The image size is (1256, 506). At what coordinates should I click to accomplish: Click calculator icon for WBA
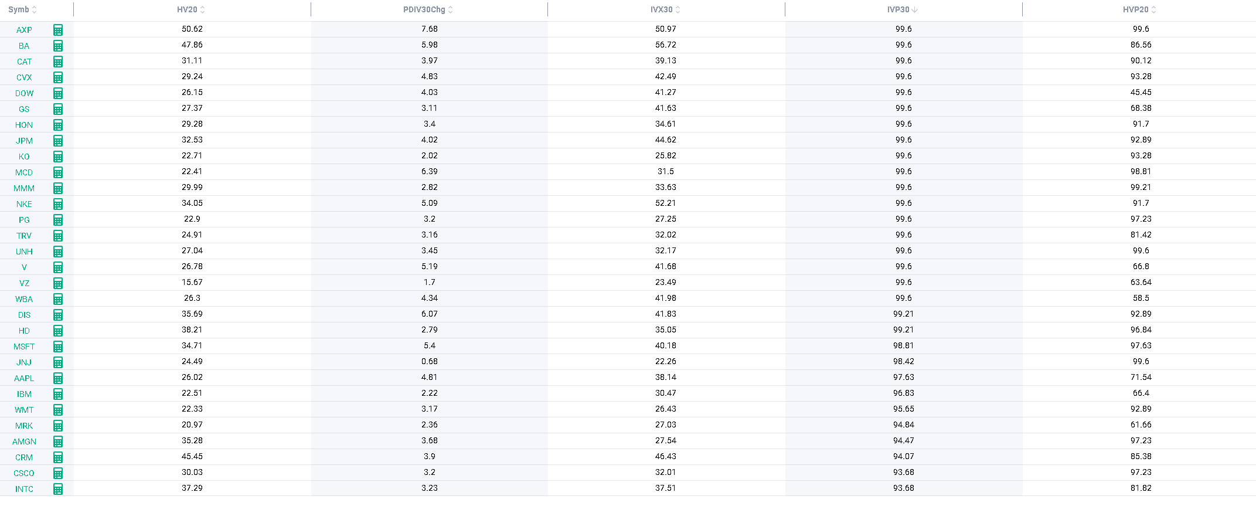(58, 299)
